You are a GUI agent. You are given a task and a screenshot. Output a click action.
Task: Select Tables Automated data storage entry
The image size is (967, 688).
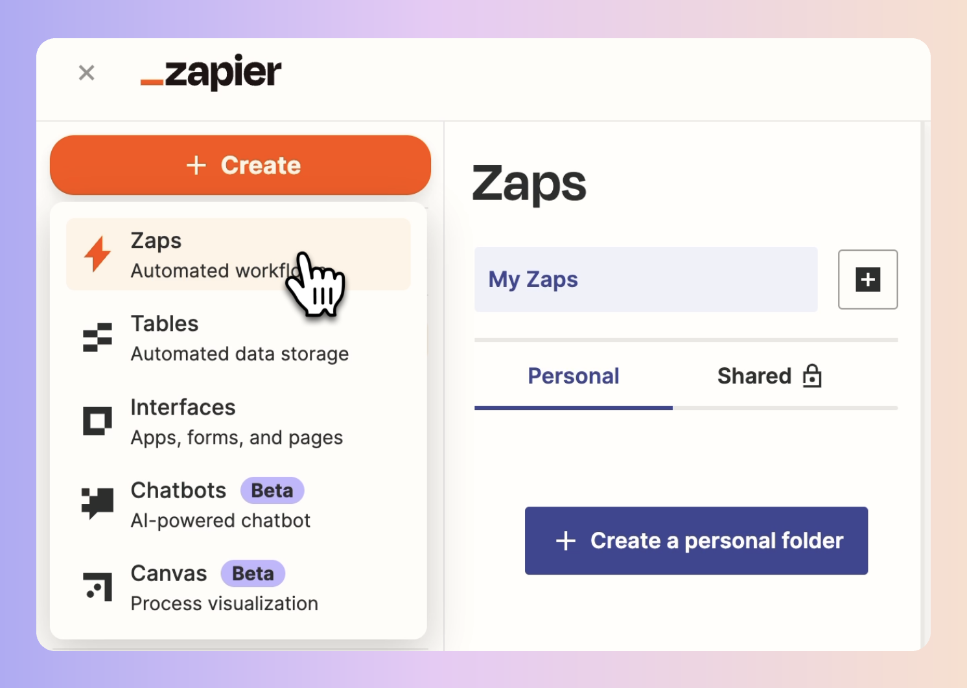point(239,338)
